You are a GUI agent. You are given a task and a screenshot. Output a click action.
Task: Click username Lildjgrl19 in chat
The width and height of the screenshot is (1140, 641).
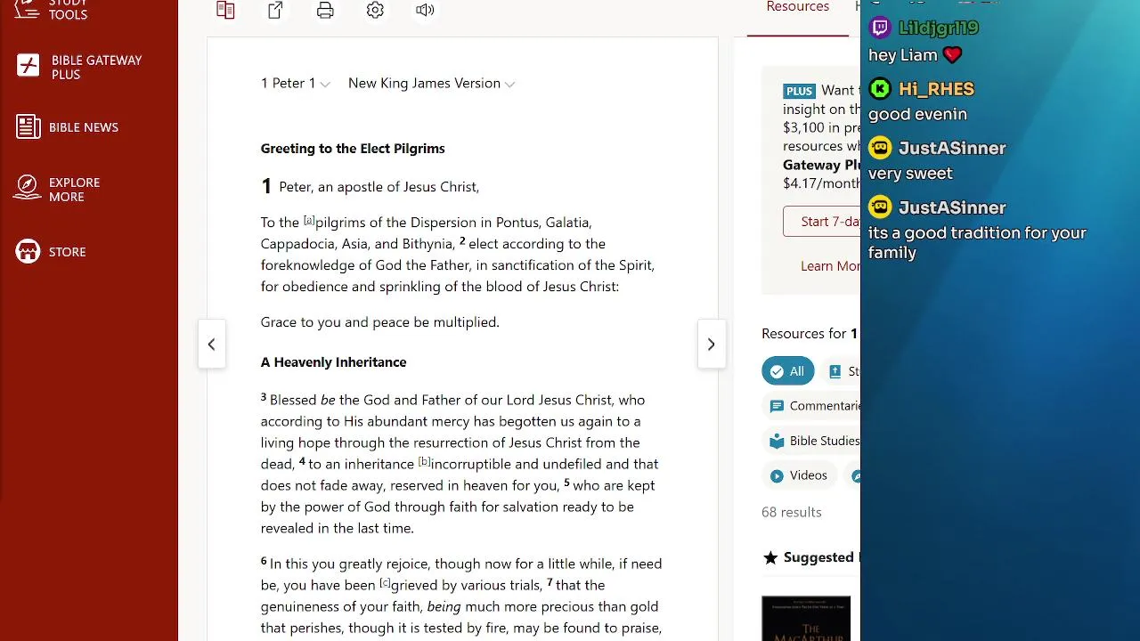(x=939, y=28)
